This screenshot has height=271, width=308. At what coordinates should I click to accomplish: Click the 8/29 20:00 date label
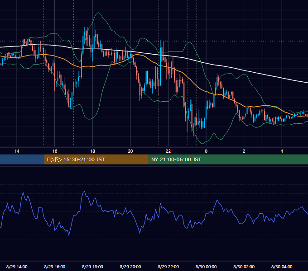(x=130, y=266)
